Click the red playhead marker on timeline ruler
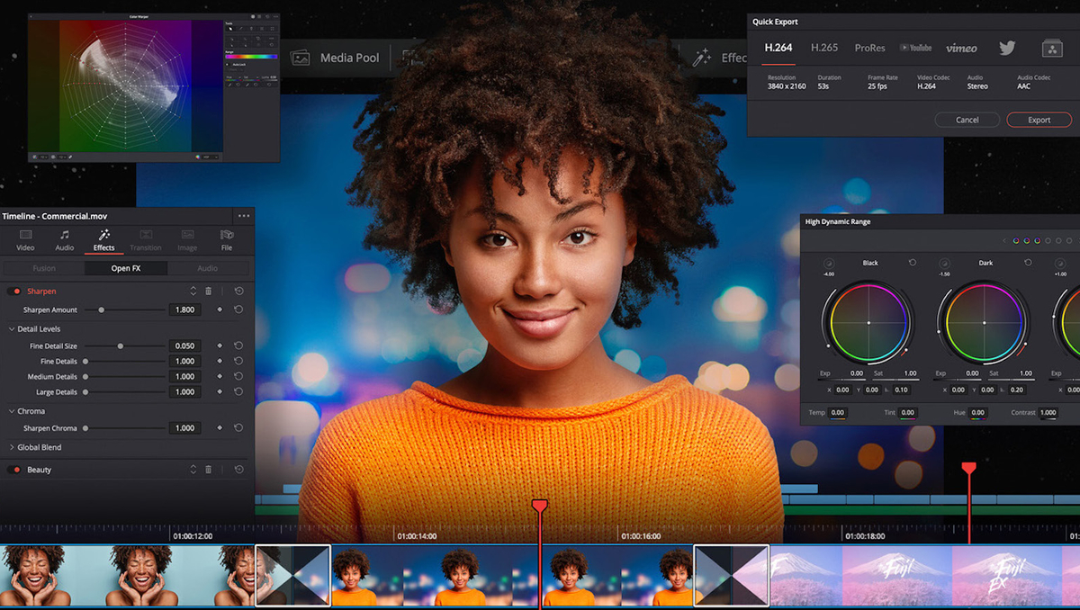 [x=539, y=506]
